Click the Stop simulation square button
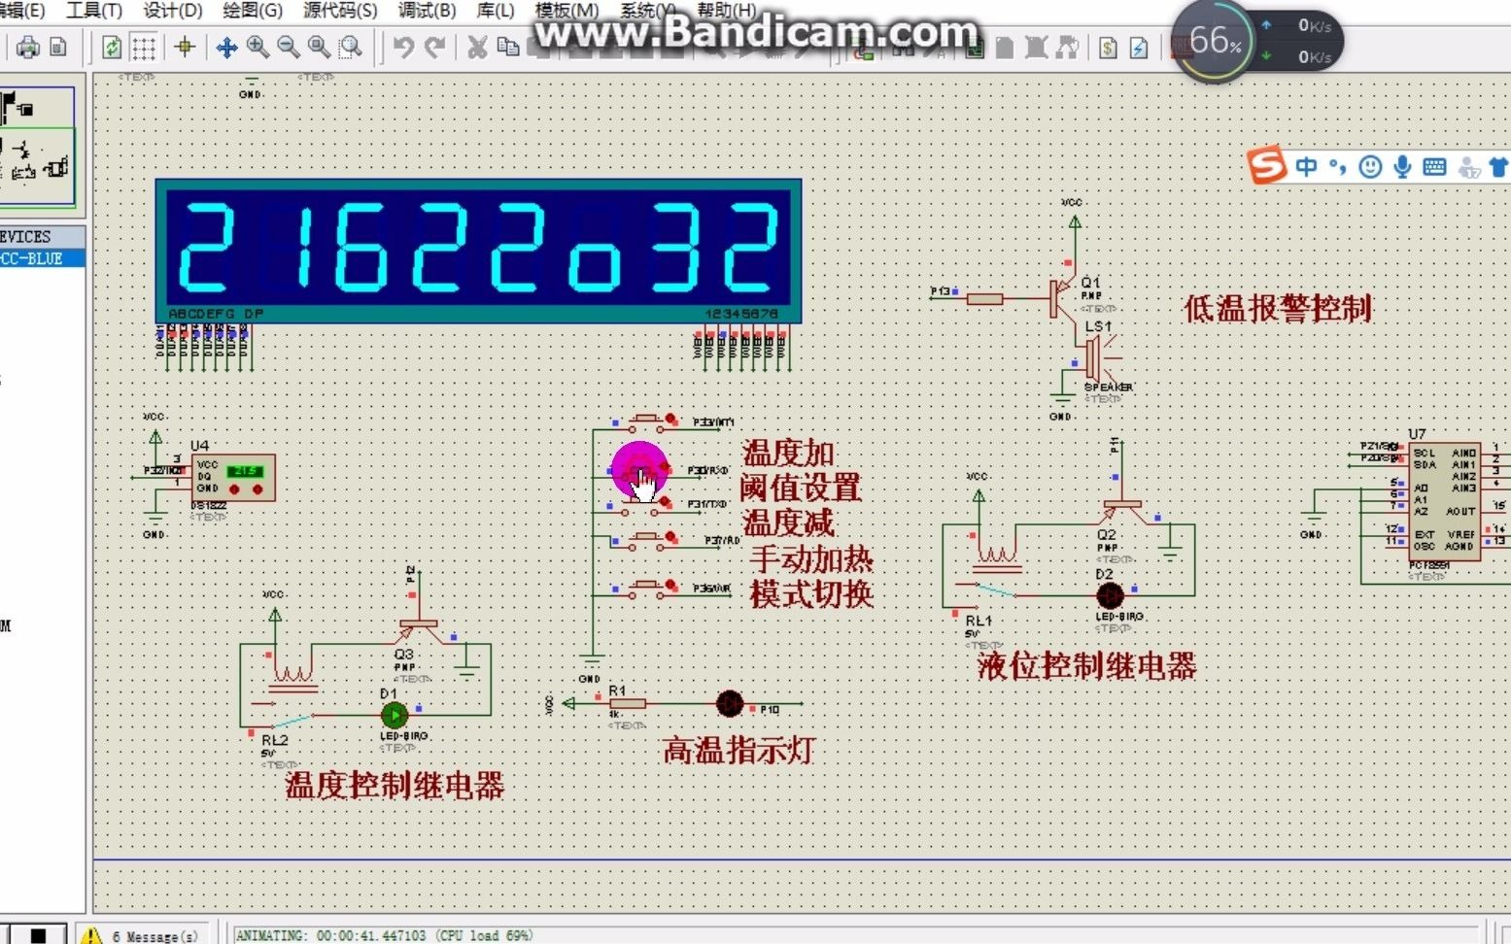 click(38, 935)
